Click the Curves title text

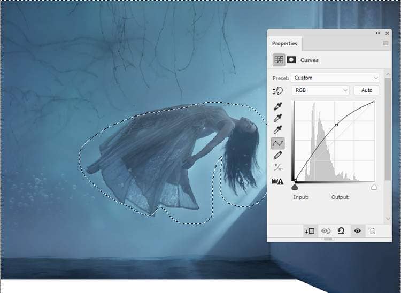[310, 60]
